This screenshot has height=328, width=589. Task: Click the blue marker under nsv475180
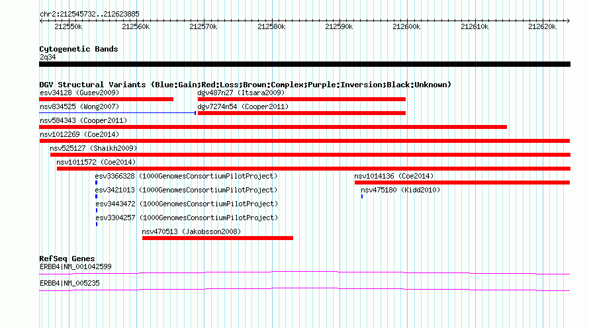362,196
